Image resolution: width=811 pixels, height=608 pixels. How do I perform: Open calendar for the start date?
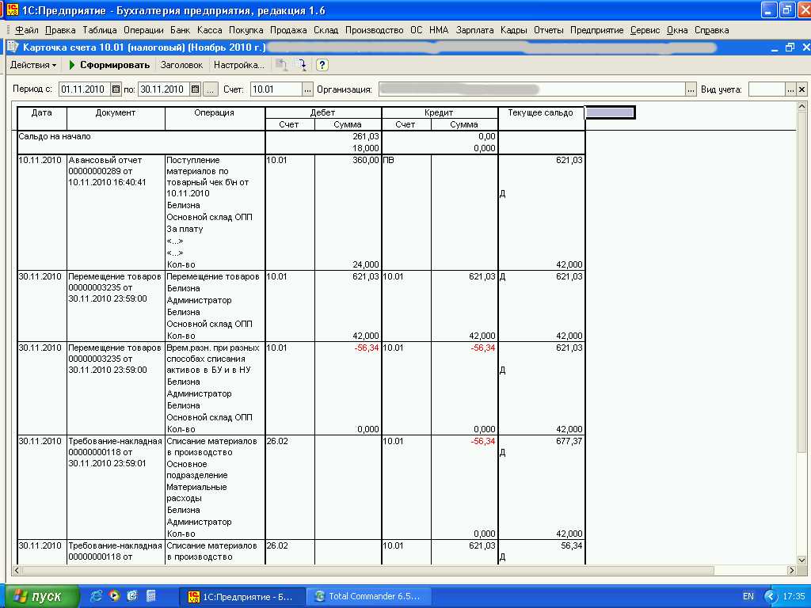(x=116, y=89)
